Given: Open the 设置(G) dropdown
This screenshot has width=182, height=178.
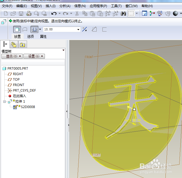Looking at the screenshot, I should [x=34, y=56].
